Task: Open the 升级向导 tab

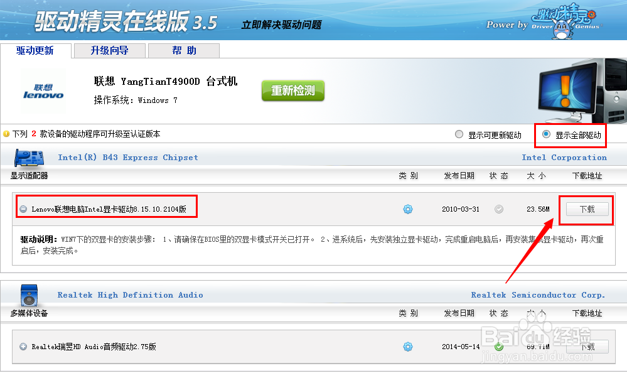Action: pos(110,51)
